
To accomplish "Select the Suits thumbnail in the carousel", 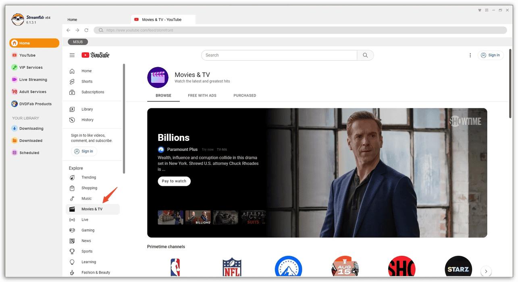I will click(253, 217).
